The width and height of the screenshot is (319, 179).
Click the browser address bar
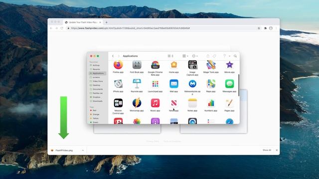coord(163,28)
